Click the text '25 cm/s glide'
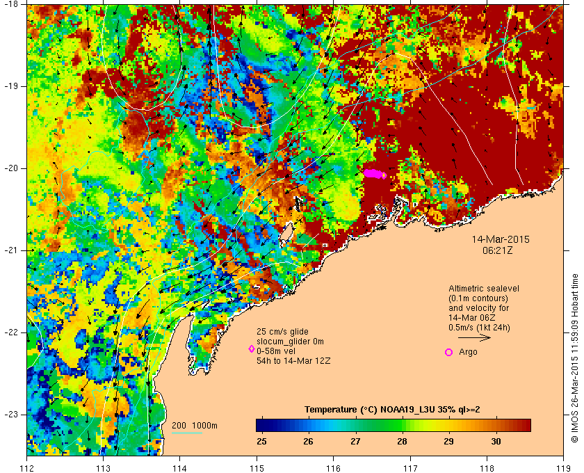This screenshot has width=584, height=473. tap(282, 331)
